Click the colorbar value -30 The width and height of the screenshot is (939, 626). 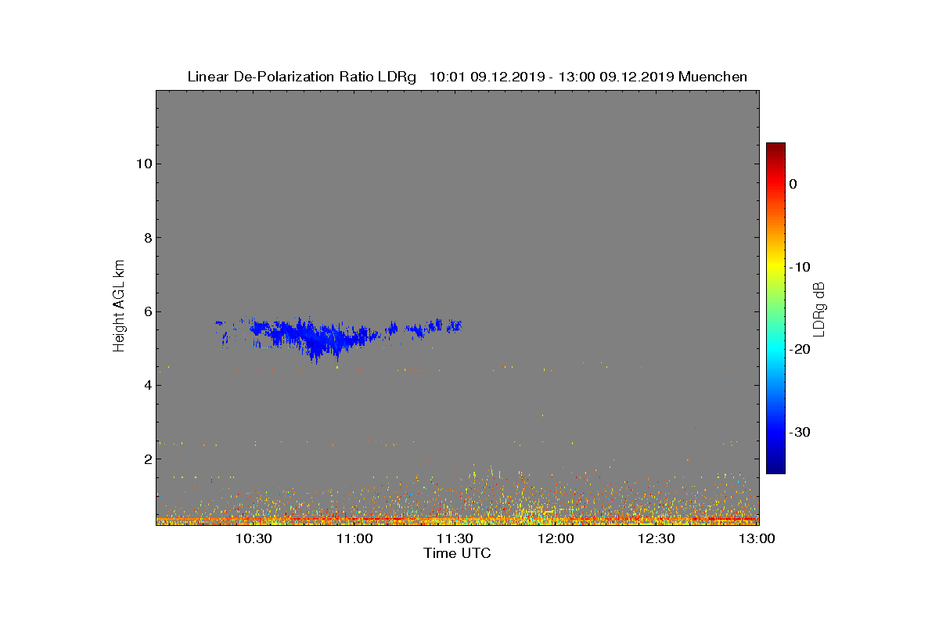click(x=799, y=432)
